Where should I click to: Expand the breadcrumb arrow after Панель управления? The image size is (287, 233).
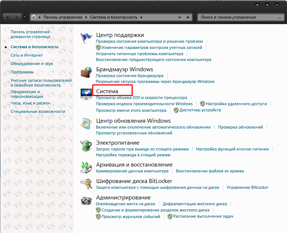[x=86, y=17]
